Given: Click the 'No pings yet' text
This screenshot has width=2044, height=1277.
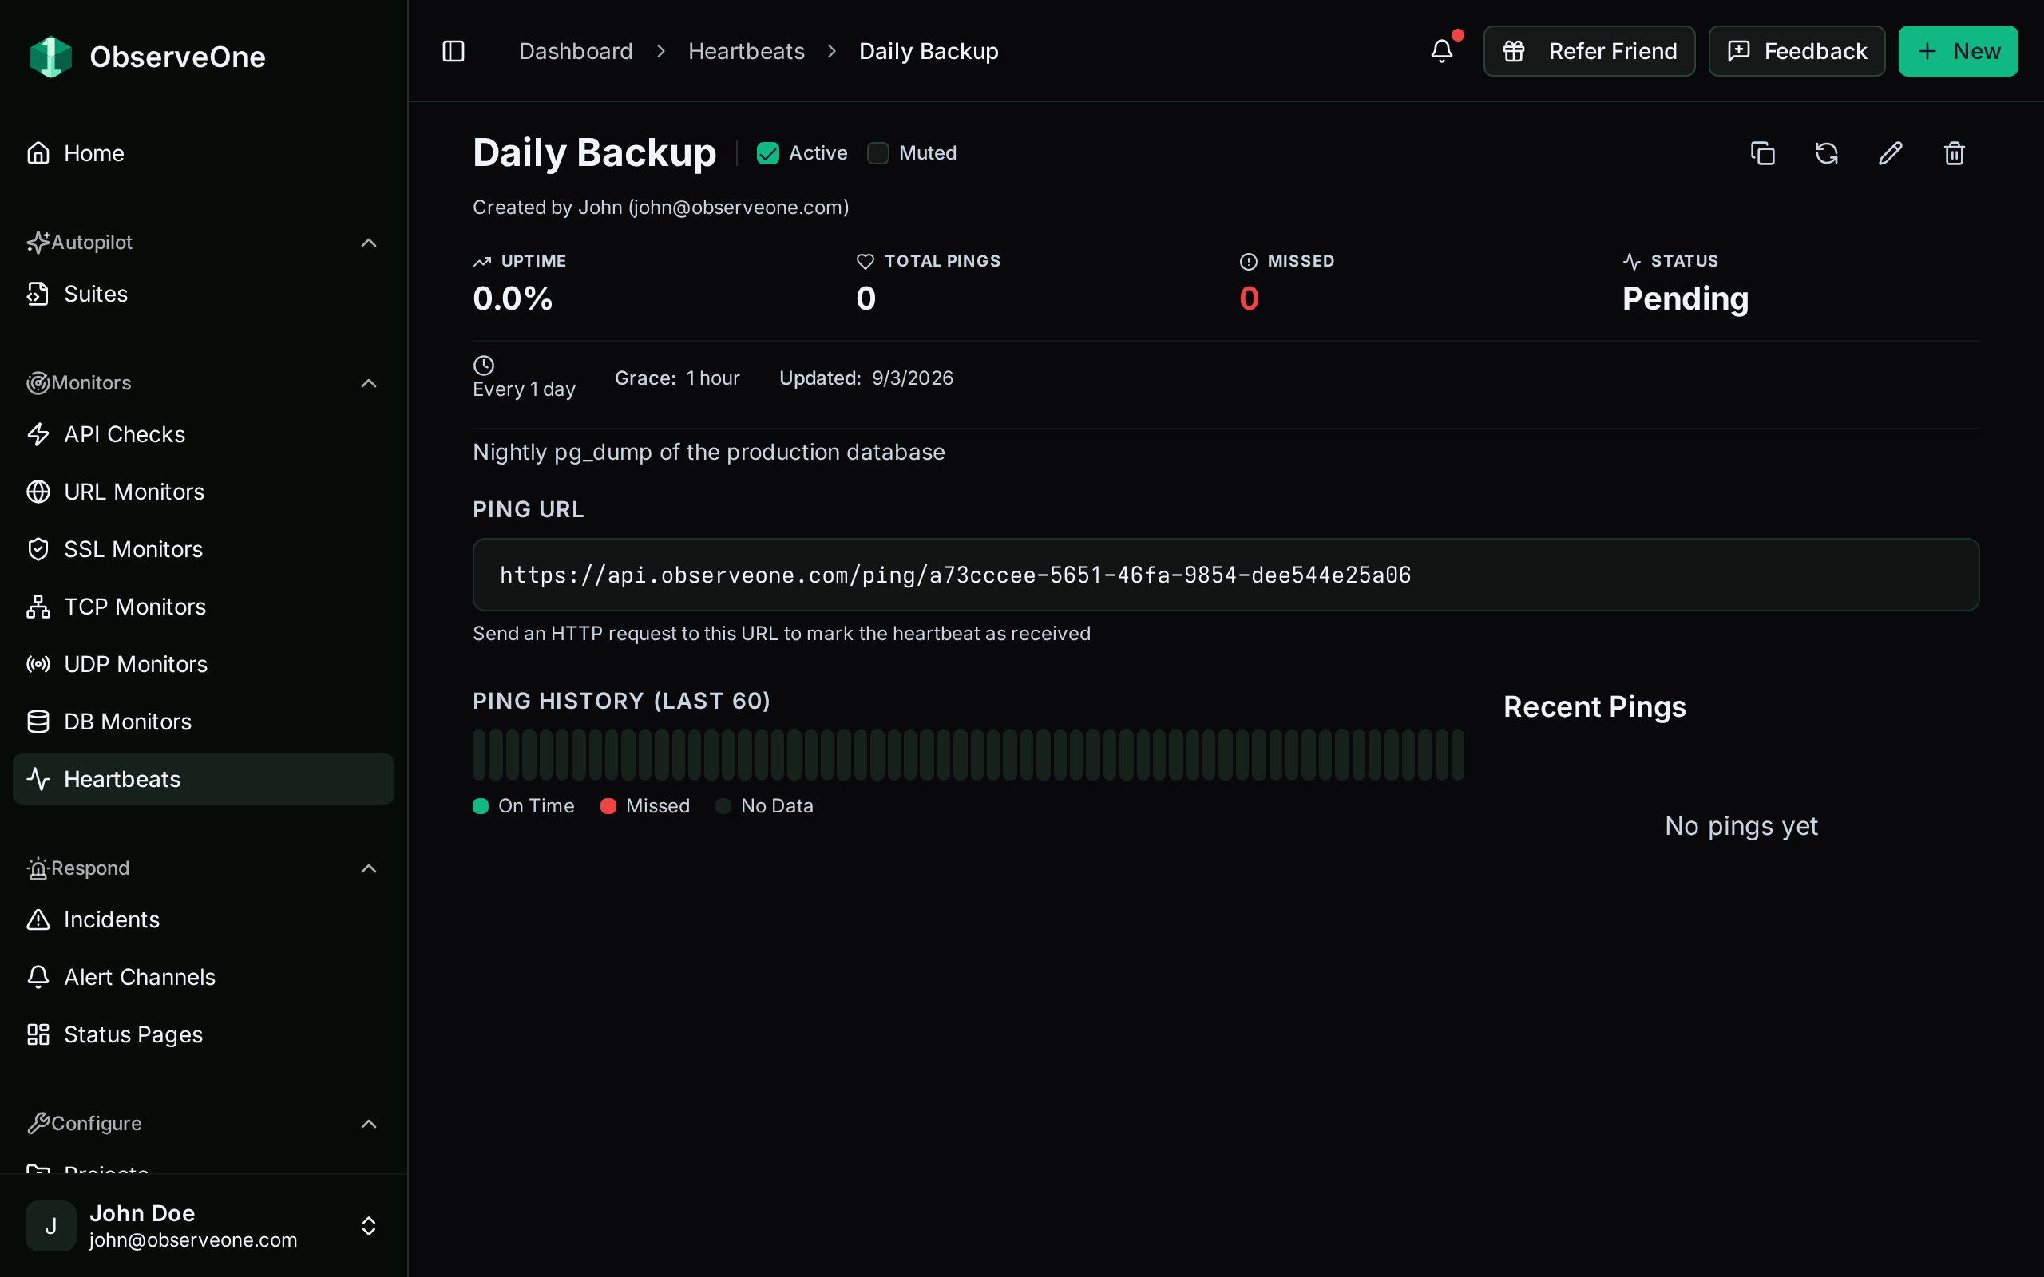Looking at the screenshot, I should [1741, 826].
